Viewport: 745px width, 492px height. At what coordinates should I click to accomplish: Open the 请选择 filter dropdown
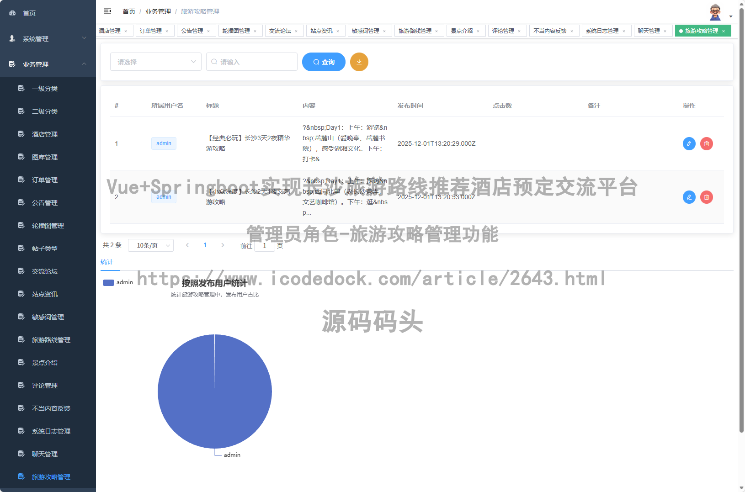(155, 62)
